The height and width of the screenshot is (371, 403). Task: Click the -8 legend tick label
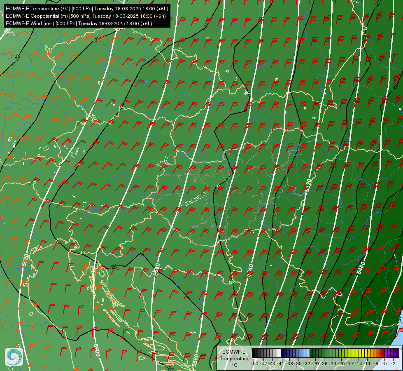(376, 364)
